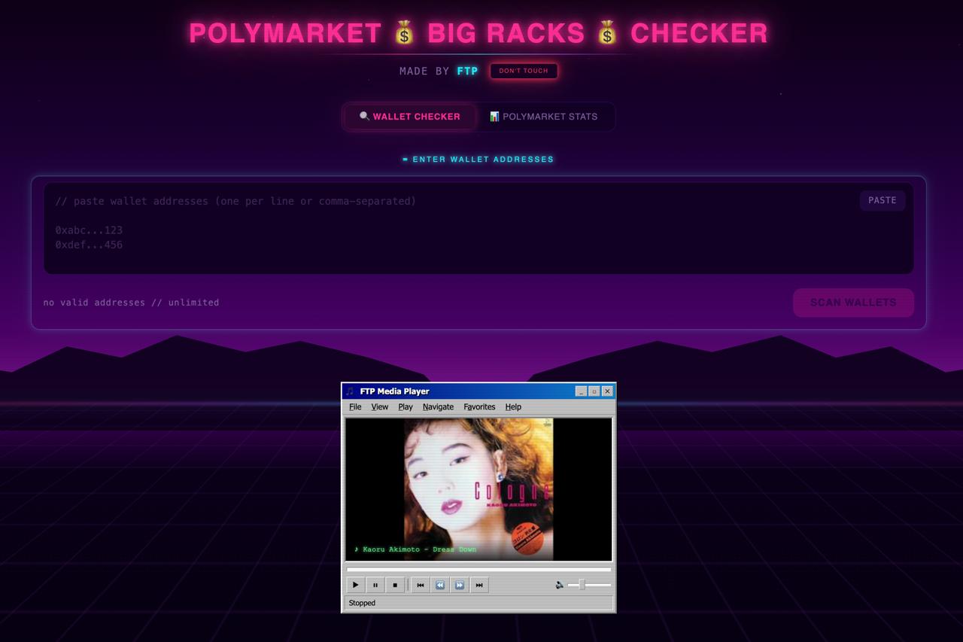
Task: Switch to the Polymarket Stats tab
Action: tap(543, 117)
